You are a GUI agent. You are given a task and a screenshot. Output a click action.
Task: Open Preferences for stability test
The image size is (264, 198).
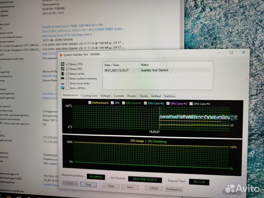click(174, 189)
